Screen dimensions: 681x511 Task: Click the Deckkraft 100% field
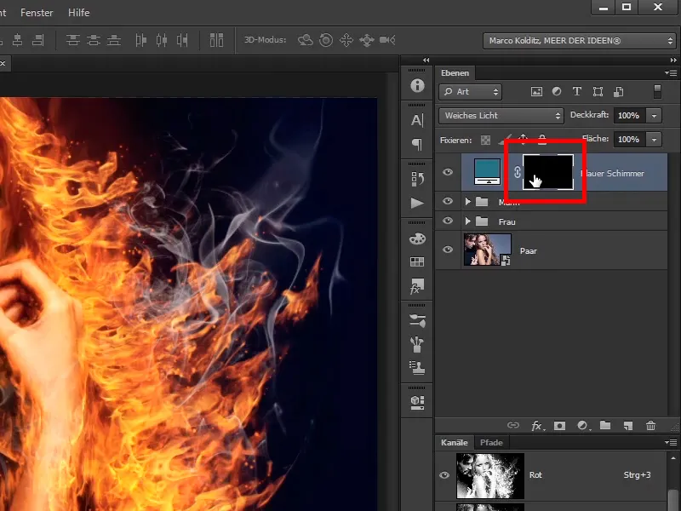pyautogui.click(x=629, y=116)
